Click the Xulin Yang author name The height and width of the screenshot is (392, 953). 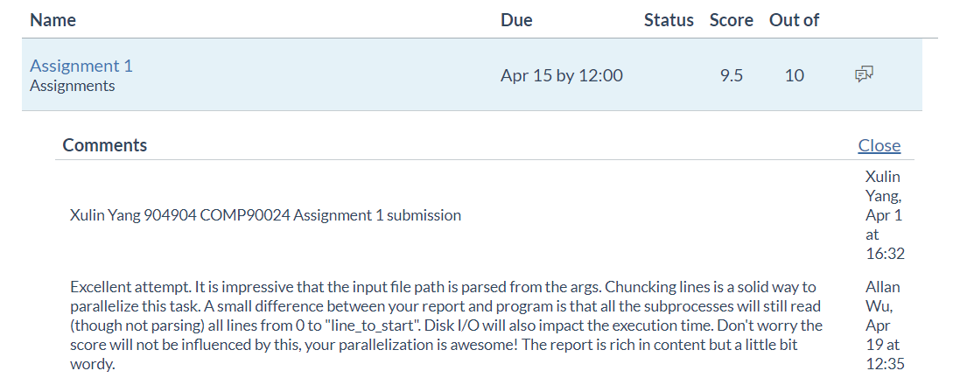881,186
